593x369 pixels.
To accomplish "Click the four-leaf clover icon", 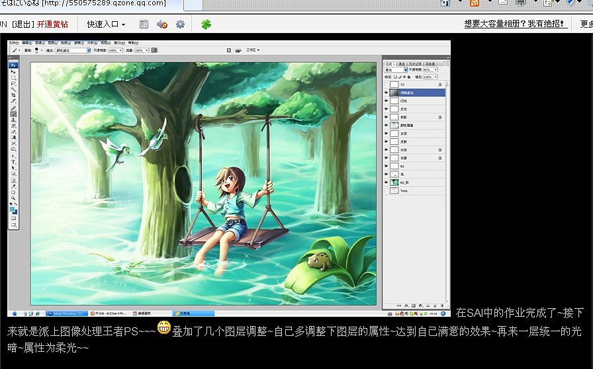I will pos(206,24).
